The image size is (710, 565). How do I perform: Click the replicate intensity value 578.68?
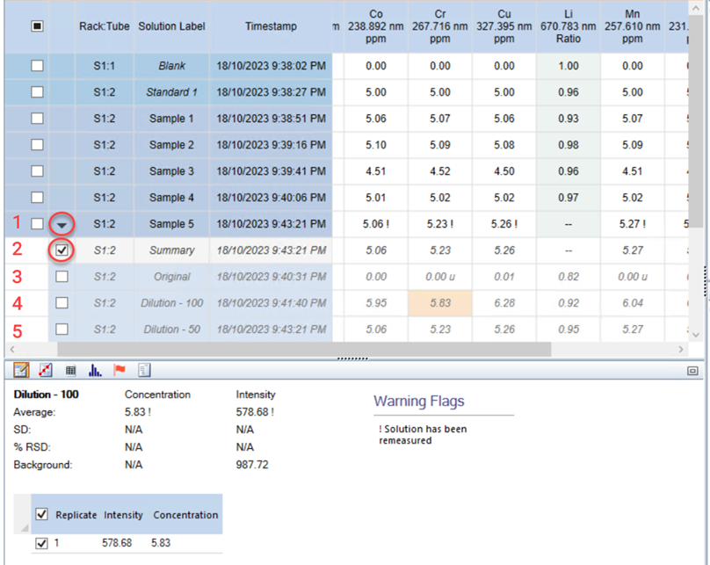tap(117, 542)
